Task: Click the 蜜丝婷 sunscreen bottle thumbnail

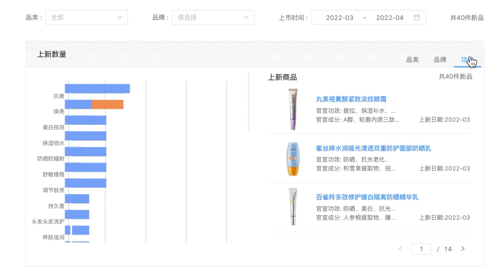Action: [293, 159]
